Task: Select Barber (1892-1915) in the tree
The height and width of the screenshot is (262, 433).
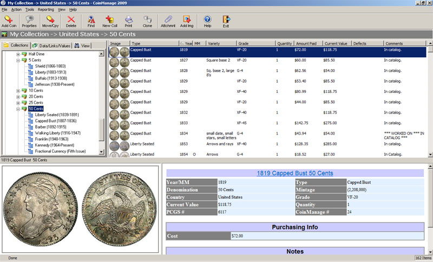Action: coord(50,127)
